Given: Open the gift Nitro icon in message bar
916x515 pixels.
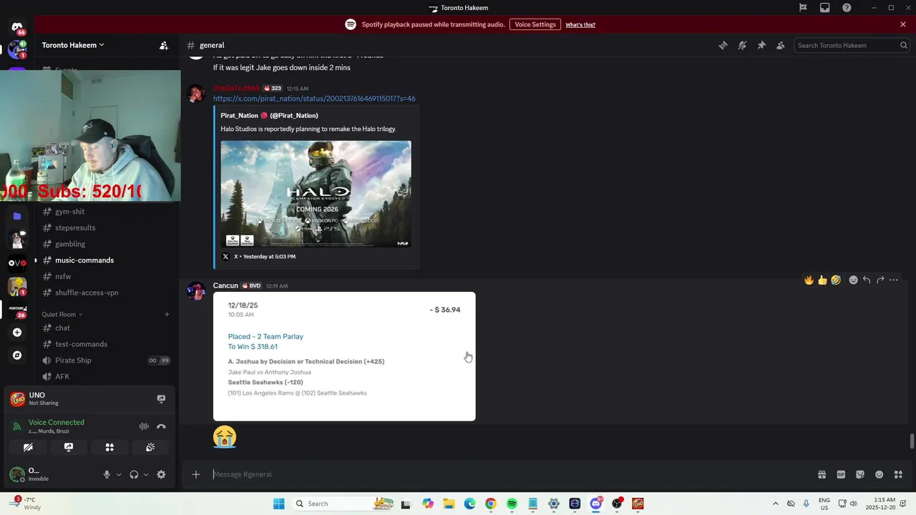Looking at the screenshot, I should [822, 474].
